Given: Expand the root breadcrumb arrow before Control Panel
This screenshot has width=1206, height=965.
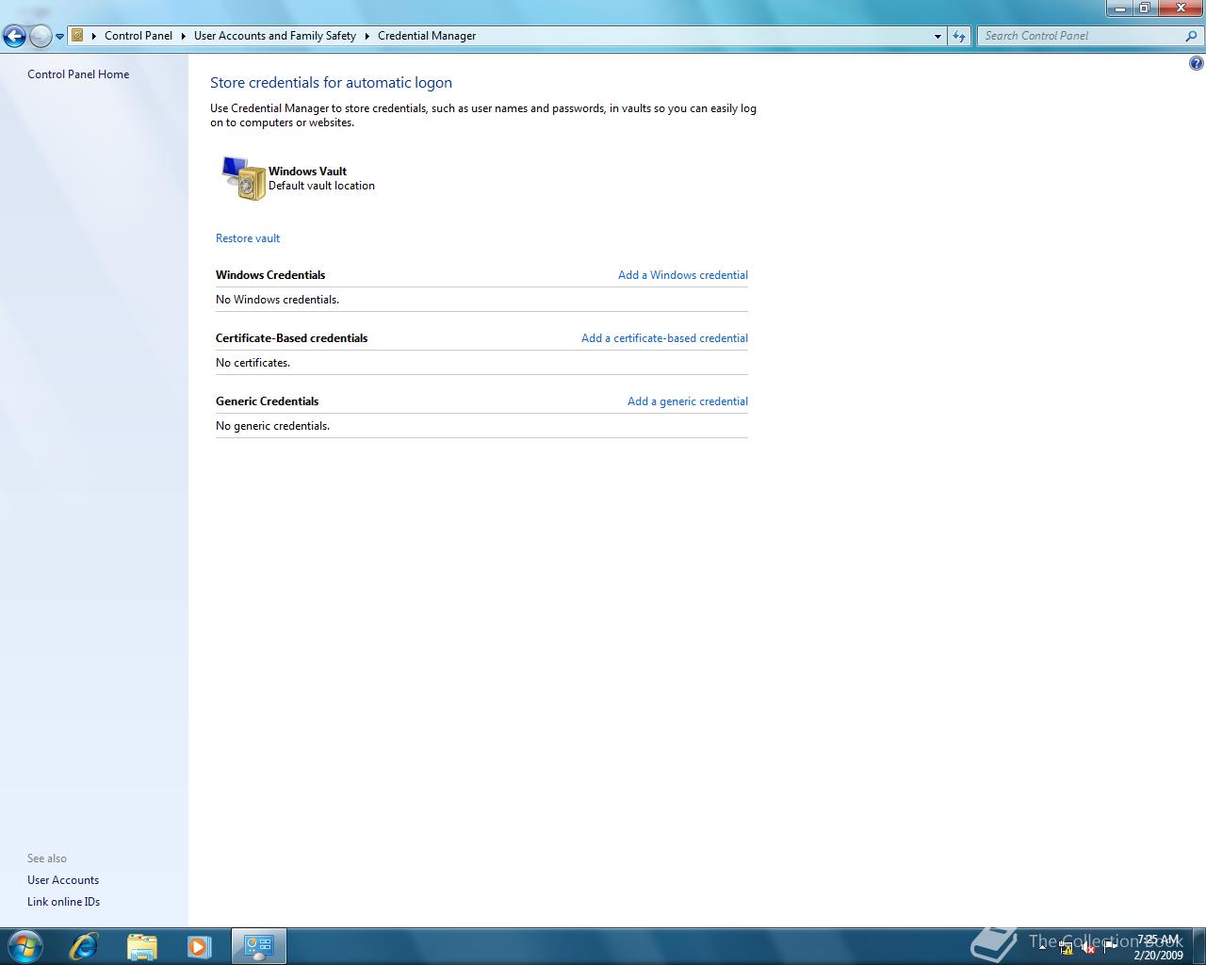Looking at the screenshot, I should pyautogui.click(x=94, y=36).
